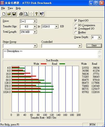Expand the Controlled dropdown
Screen dimensions: 105x127
80,46
